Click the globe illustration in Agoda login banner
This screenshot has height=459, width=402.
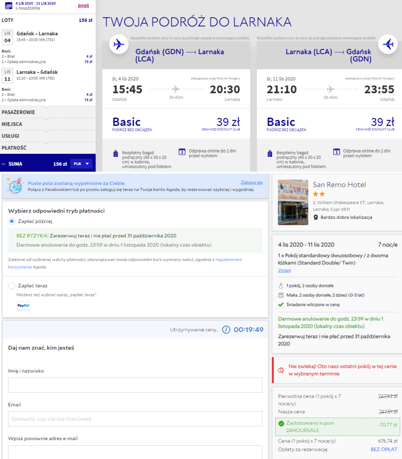pos(15,185)
